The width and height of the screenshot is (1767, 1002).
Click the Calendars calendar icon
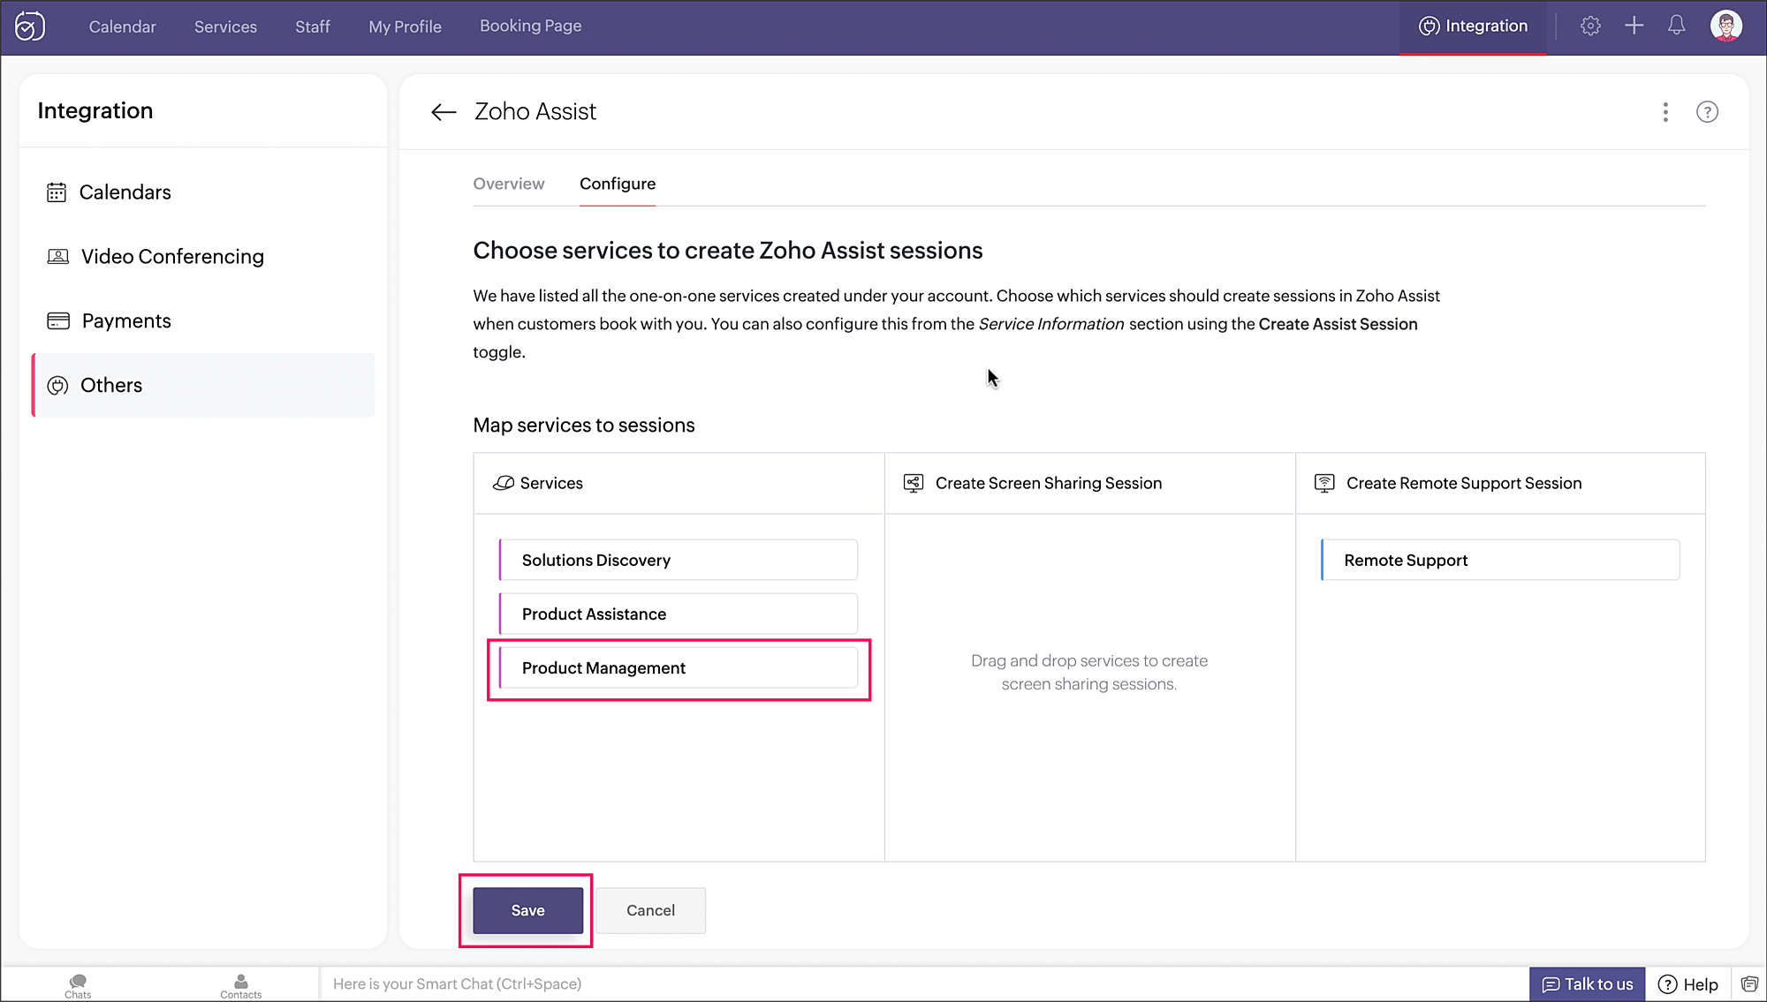coord(57,192)
